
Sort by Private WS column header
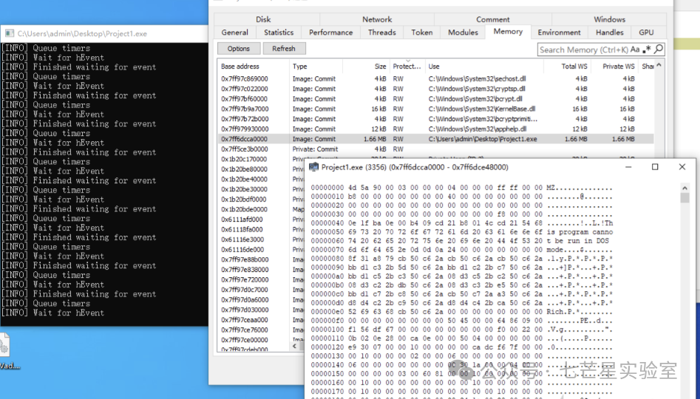[x=614, y=66]
